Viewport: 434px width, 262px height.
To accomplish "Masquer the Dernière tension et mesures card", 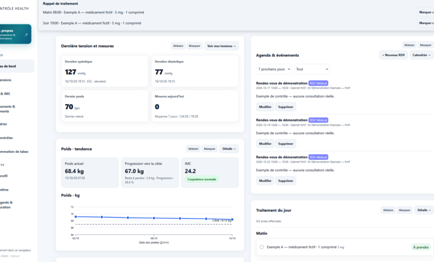I will [x=194, y=46].
